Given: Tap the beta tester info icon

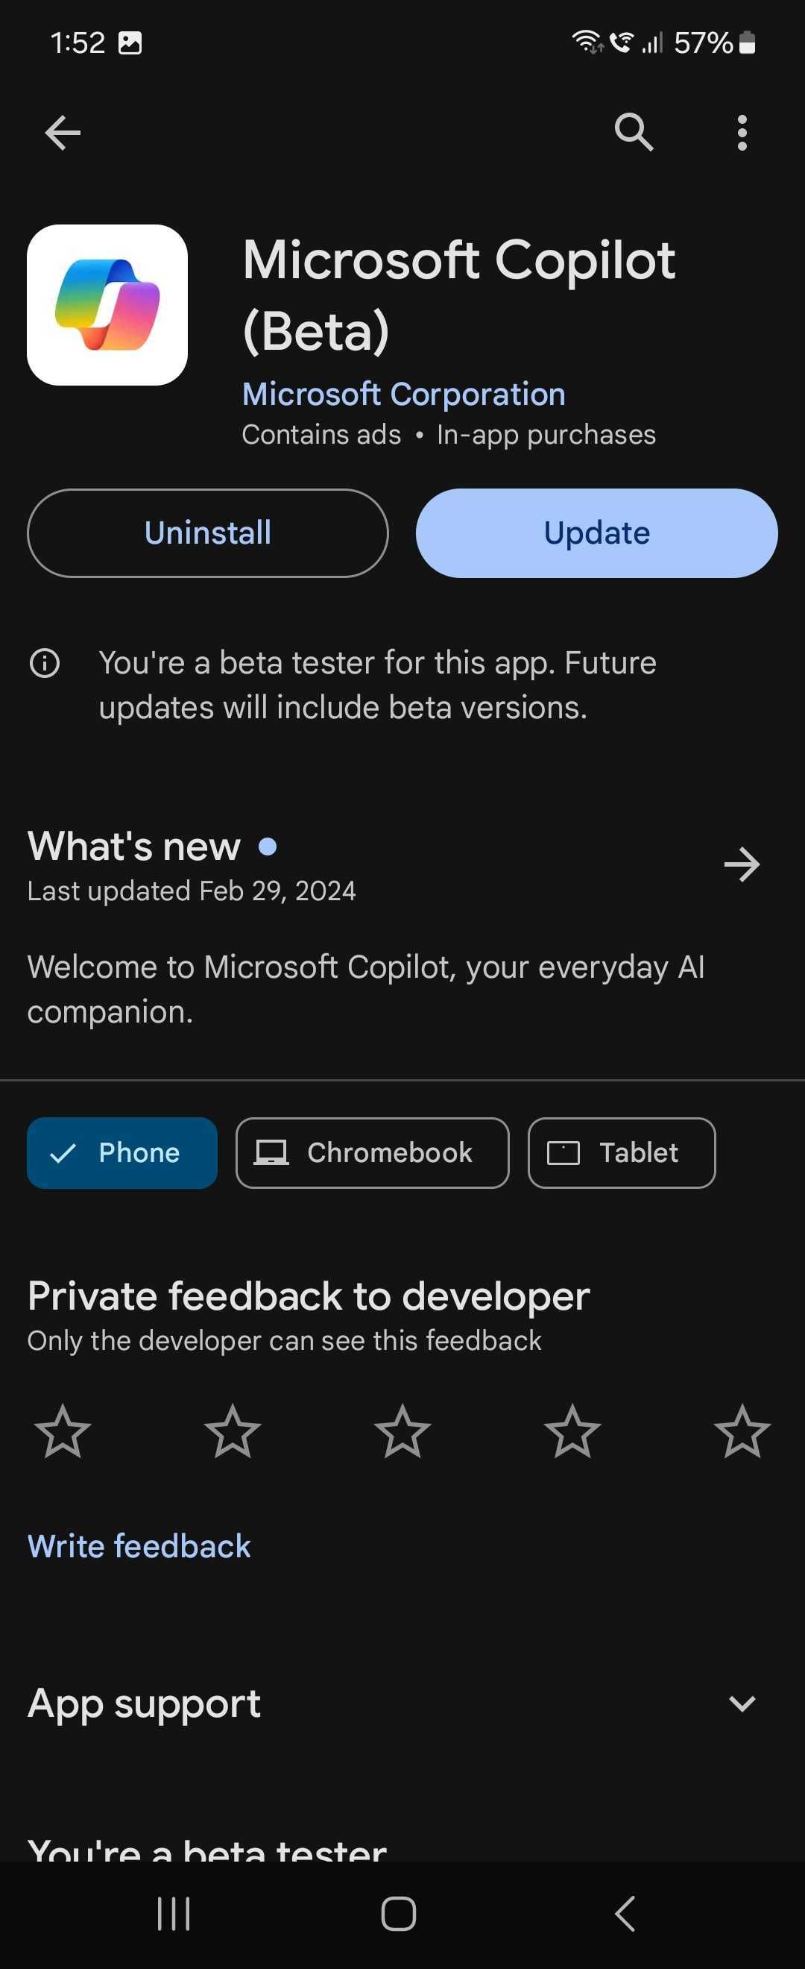Looking at the screenshot, I should [44, 663].
